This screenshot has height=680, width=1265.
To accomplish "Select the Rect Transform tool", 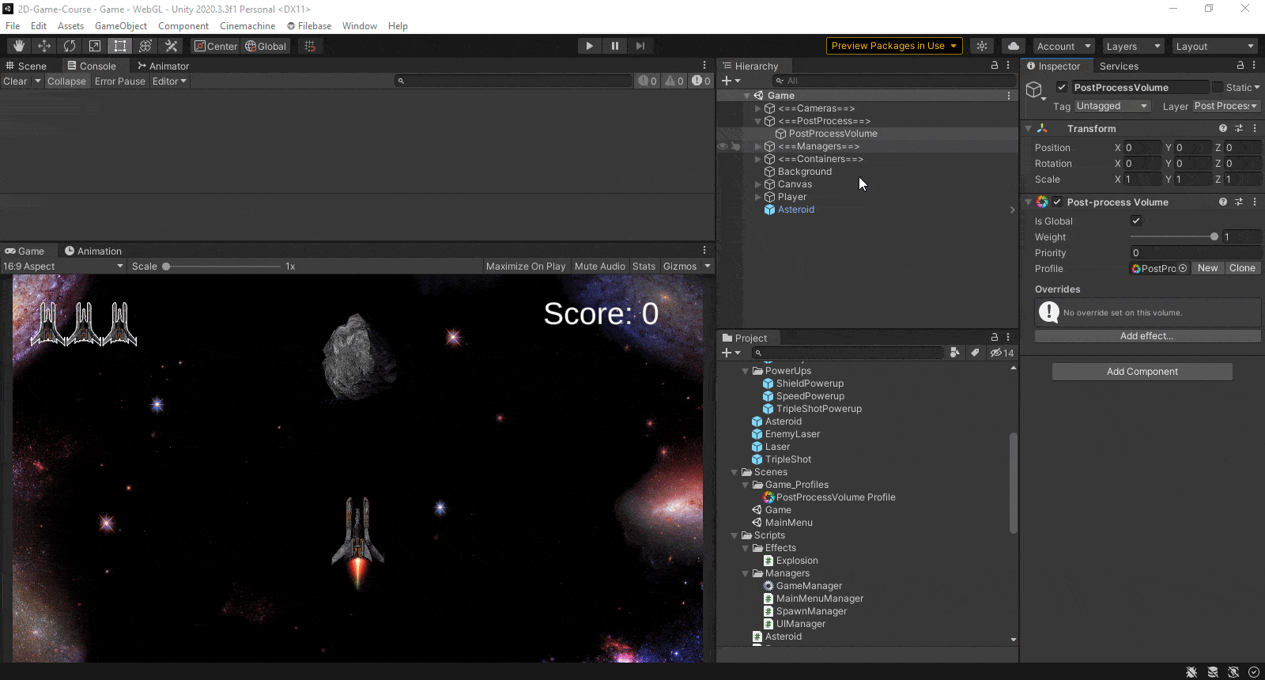I will coord(120,46).
